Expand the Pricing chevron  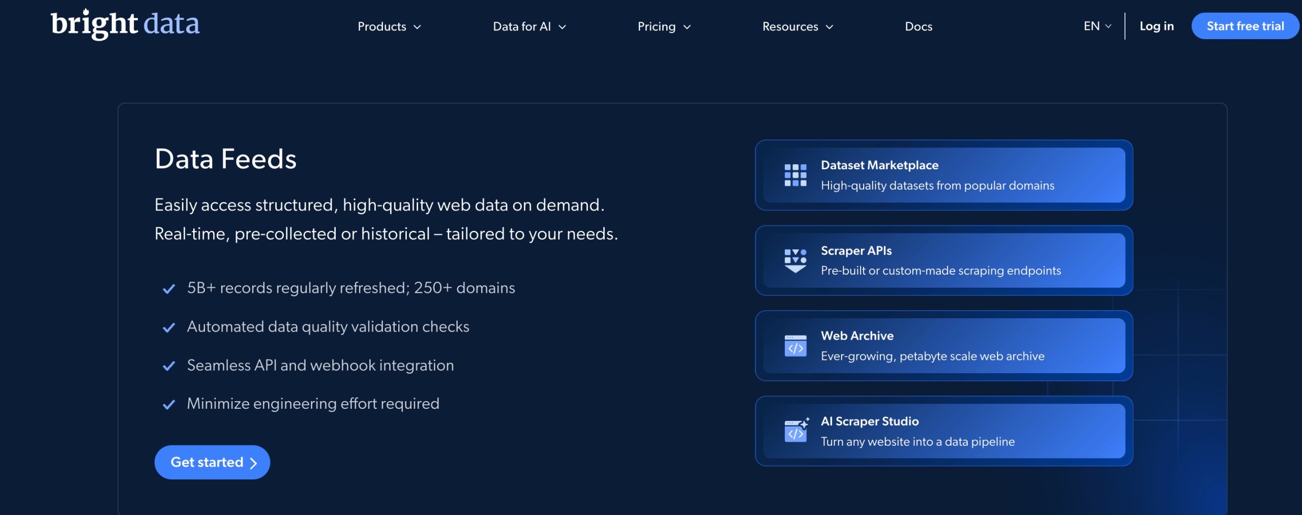coord(687,27)
